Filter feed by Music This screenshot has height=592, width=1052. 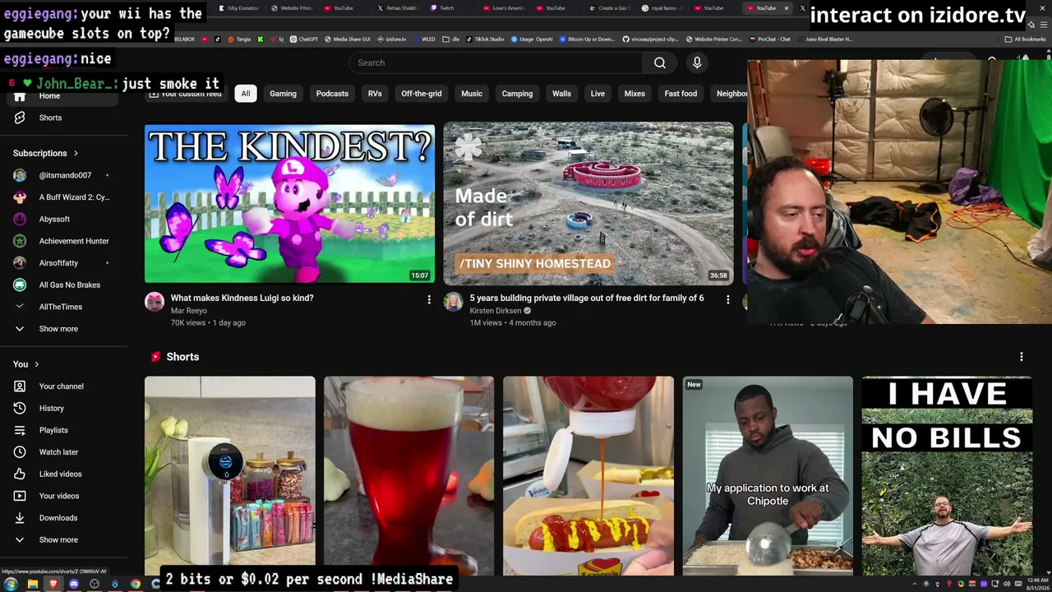coord(472,94)
